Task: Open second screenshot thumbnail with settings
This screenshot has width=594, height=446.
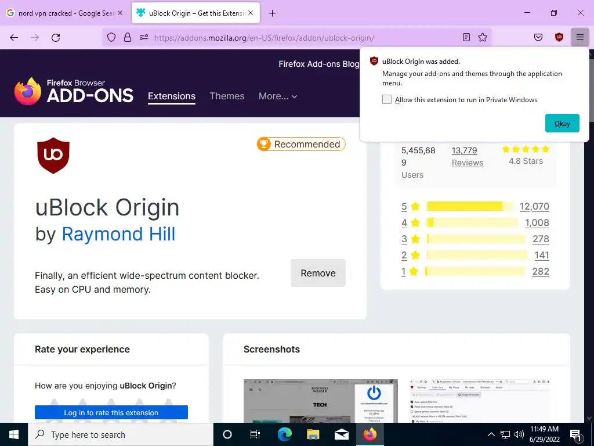Action: pos(480,401)
